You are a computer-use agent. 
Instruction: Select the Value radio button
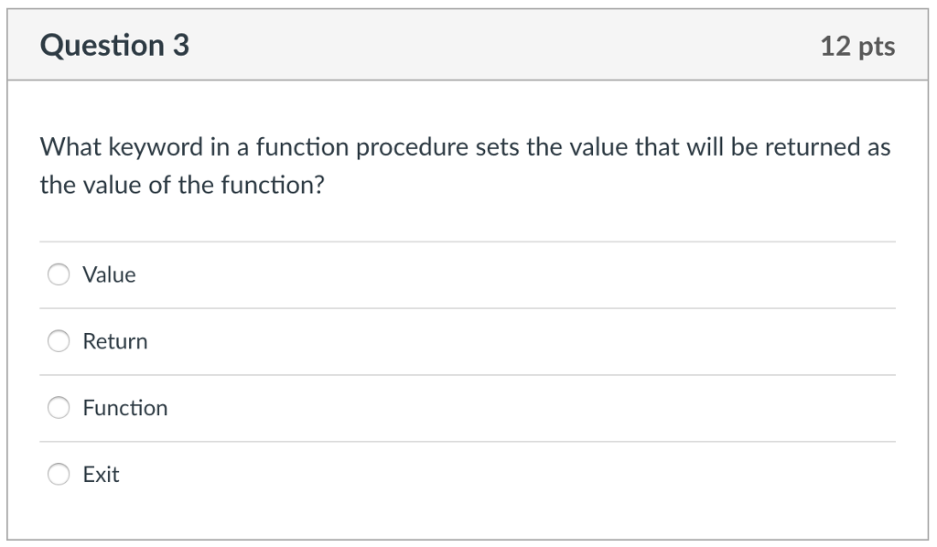(59, 274)
